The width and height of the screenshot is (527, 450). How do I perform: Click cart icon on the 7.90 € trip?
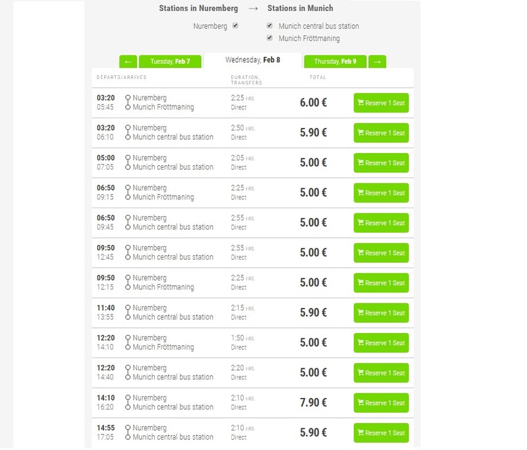click(361, 403)
